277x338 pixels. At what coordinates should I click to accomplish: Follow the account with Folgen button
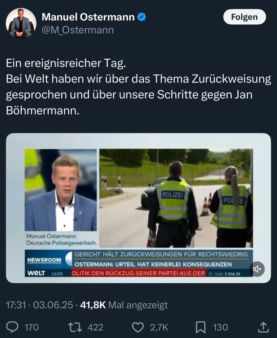click(244, 17)
